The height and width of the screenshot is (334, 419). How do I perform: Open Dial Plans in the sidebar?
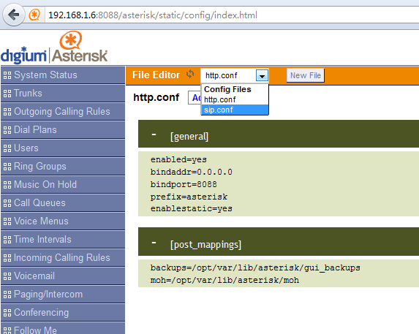[63, 130]
